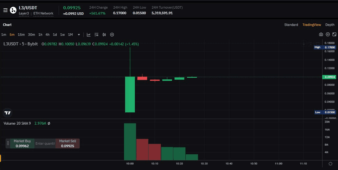
Task: Click the L3/USDT pair name
Action: point(28,8)
